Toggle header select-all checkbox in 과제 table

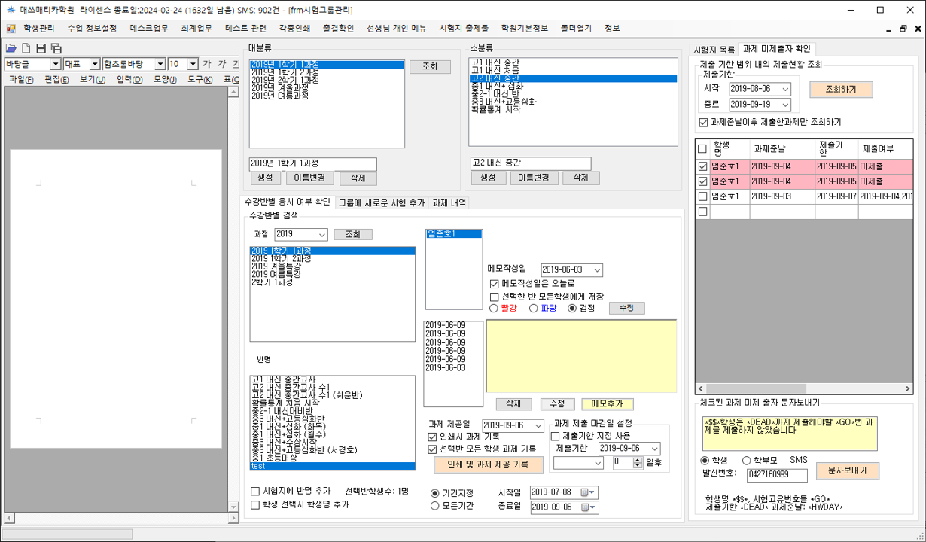[x=702, y=148]
